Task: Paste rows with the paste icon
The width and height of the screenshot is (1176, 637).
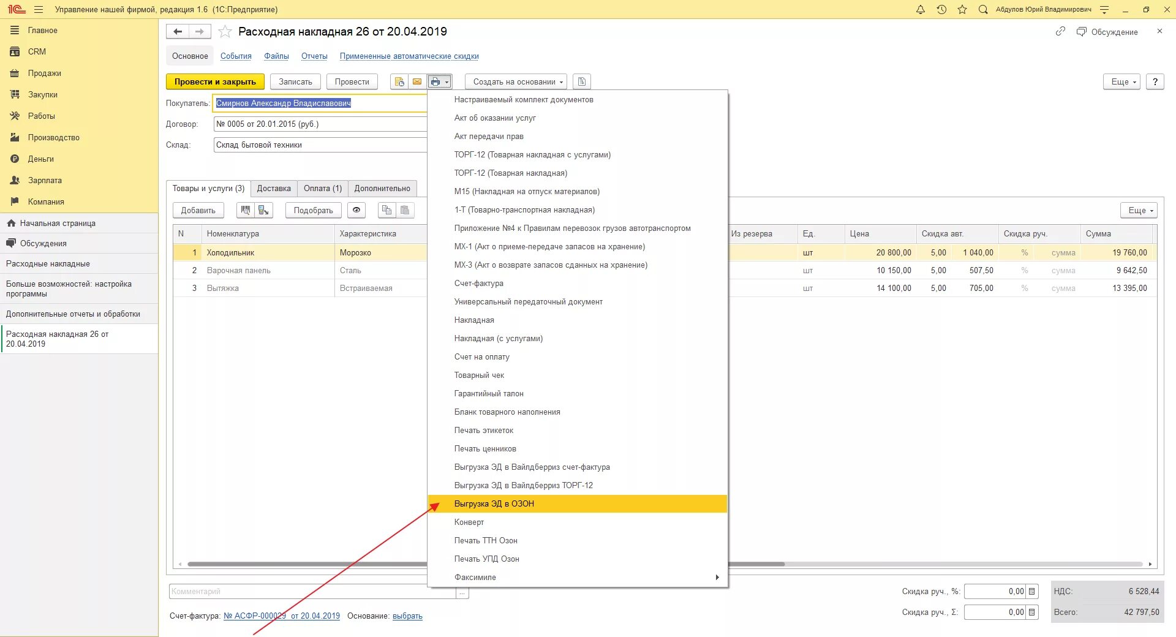Action: click(405, 210)
